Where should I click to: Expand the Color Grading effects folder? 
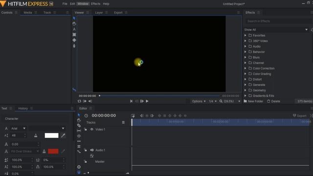(246, 74)
